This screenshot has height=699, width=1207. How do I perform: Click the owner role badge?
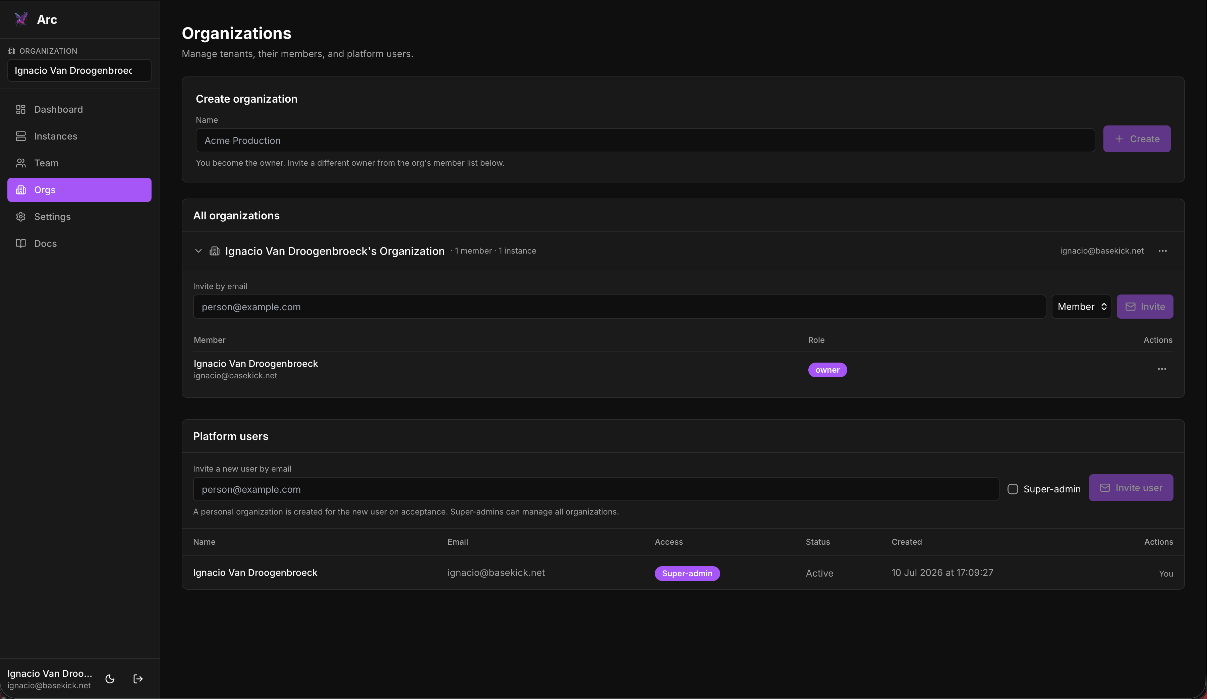pos(827,370)
